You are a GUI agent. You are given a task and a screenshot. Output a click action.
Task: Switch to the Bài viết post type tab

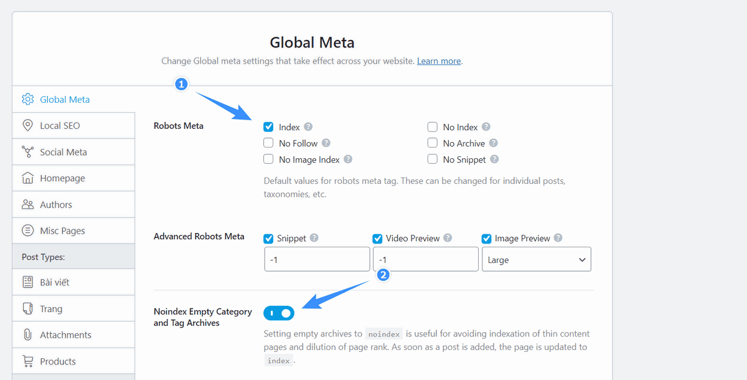pos(73,282)
